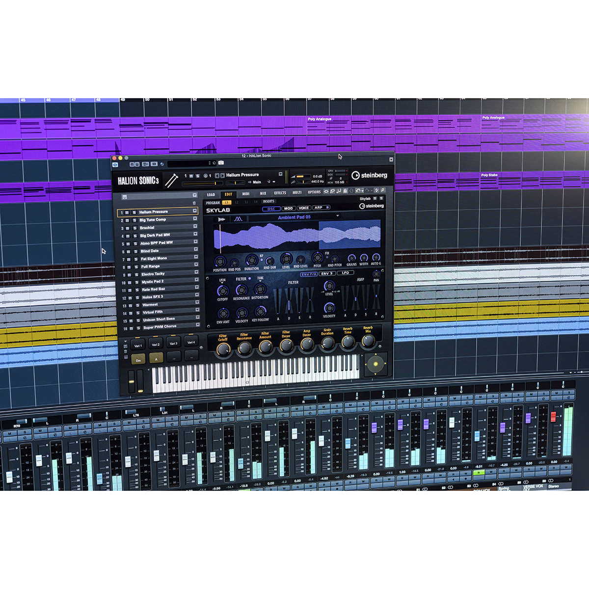Toggle the plug-in power button

pos(115,164)
